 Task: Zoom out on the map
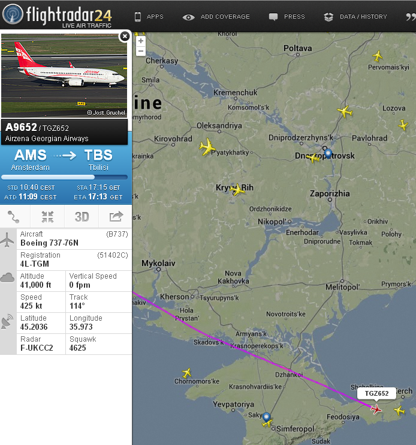[x=141, y=51]
